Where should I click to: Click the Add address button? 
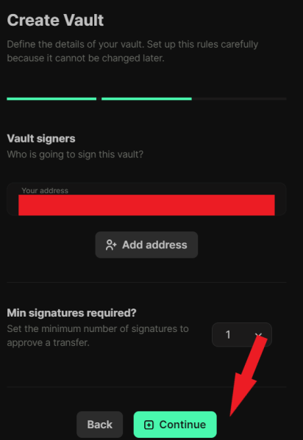[146, 245]
